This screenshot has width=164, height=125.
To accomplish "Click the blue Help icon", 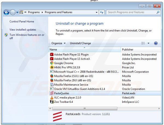I will (156, 43).
